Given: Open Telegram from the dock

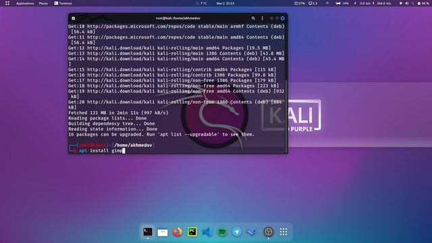Looking at the screenshot, I should tap(237, 232).
